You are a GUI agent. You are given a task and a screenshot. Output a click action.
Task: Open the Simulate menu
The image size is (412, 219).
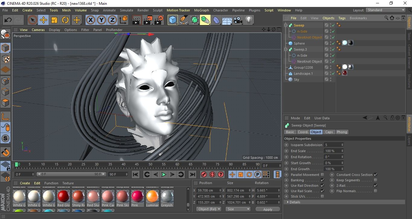click(x=126, y=10)
